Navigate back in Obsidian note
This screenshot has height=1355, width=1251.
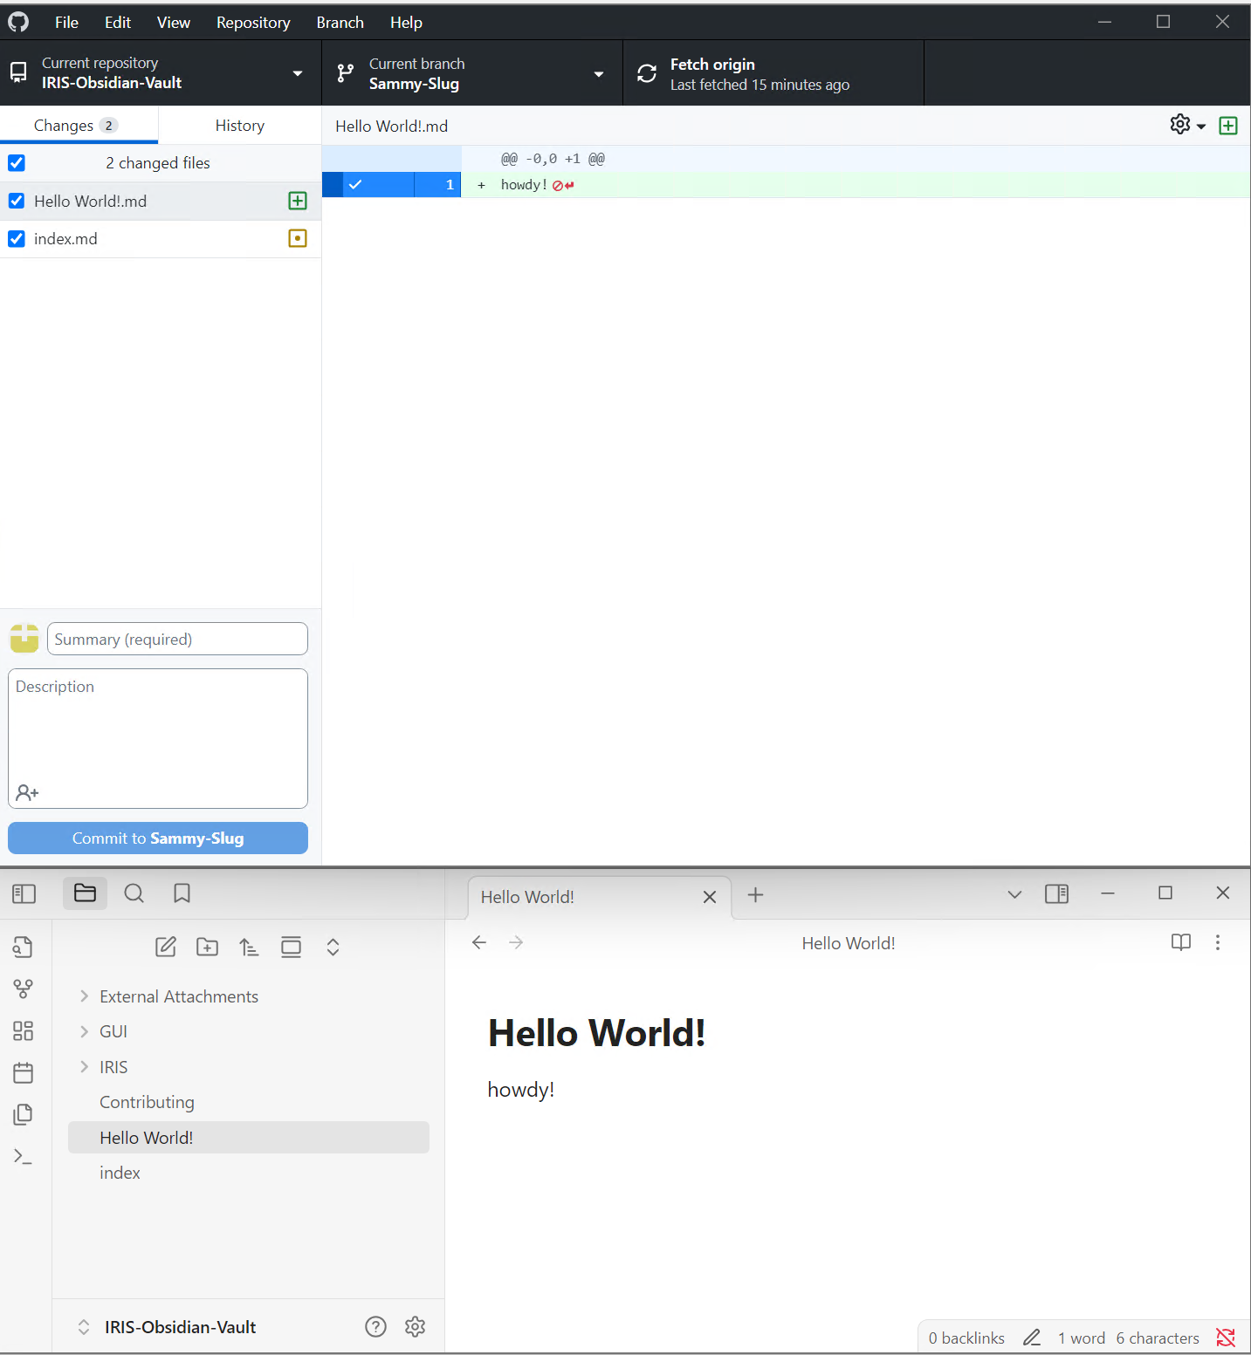(x=479, y=942)
